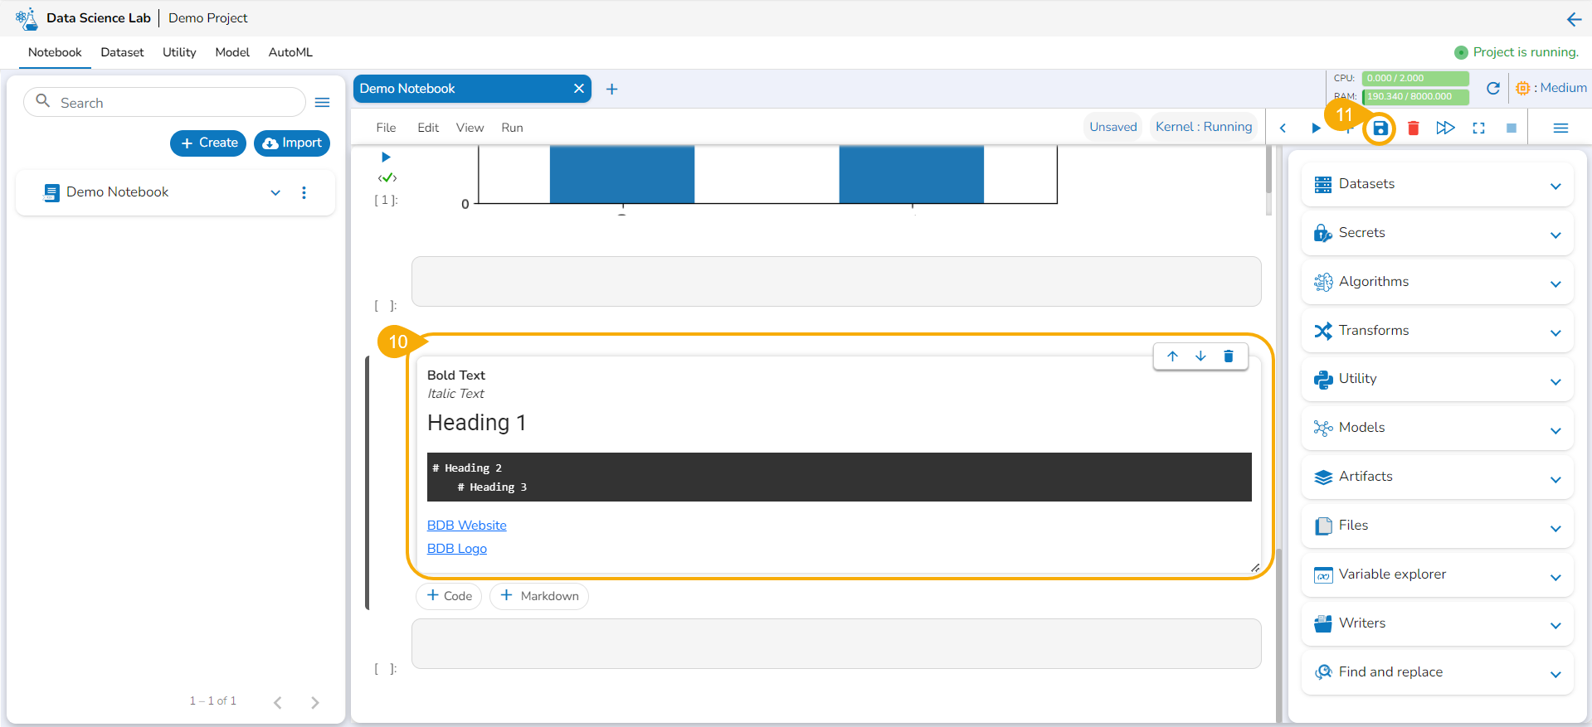Expand the Algorithms section
Screen dimensions: 1592x727
1555,284
